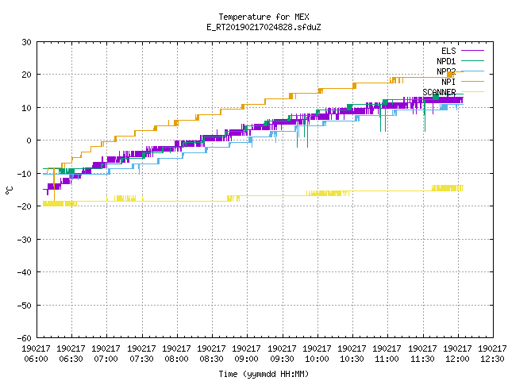Image resolution: width=508 pixels, height=381 pixels.
Task: Select the filename E_RT20190217024828.sfduZ subtitle
Action: point(264,27)
